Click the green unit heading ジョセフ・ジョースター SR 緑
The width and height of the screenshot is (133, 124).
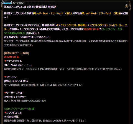(x=19, y=109)
